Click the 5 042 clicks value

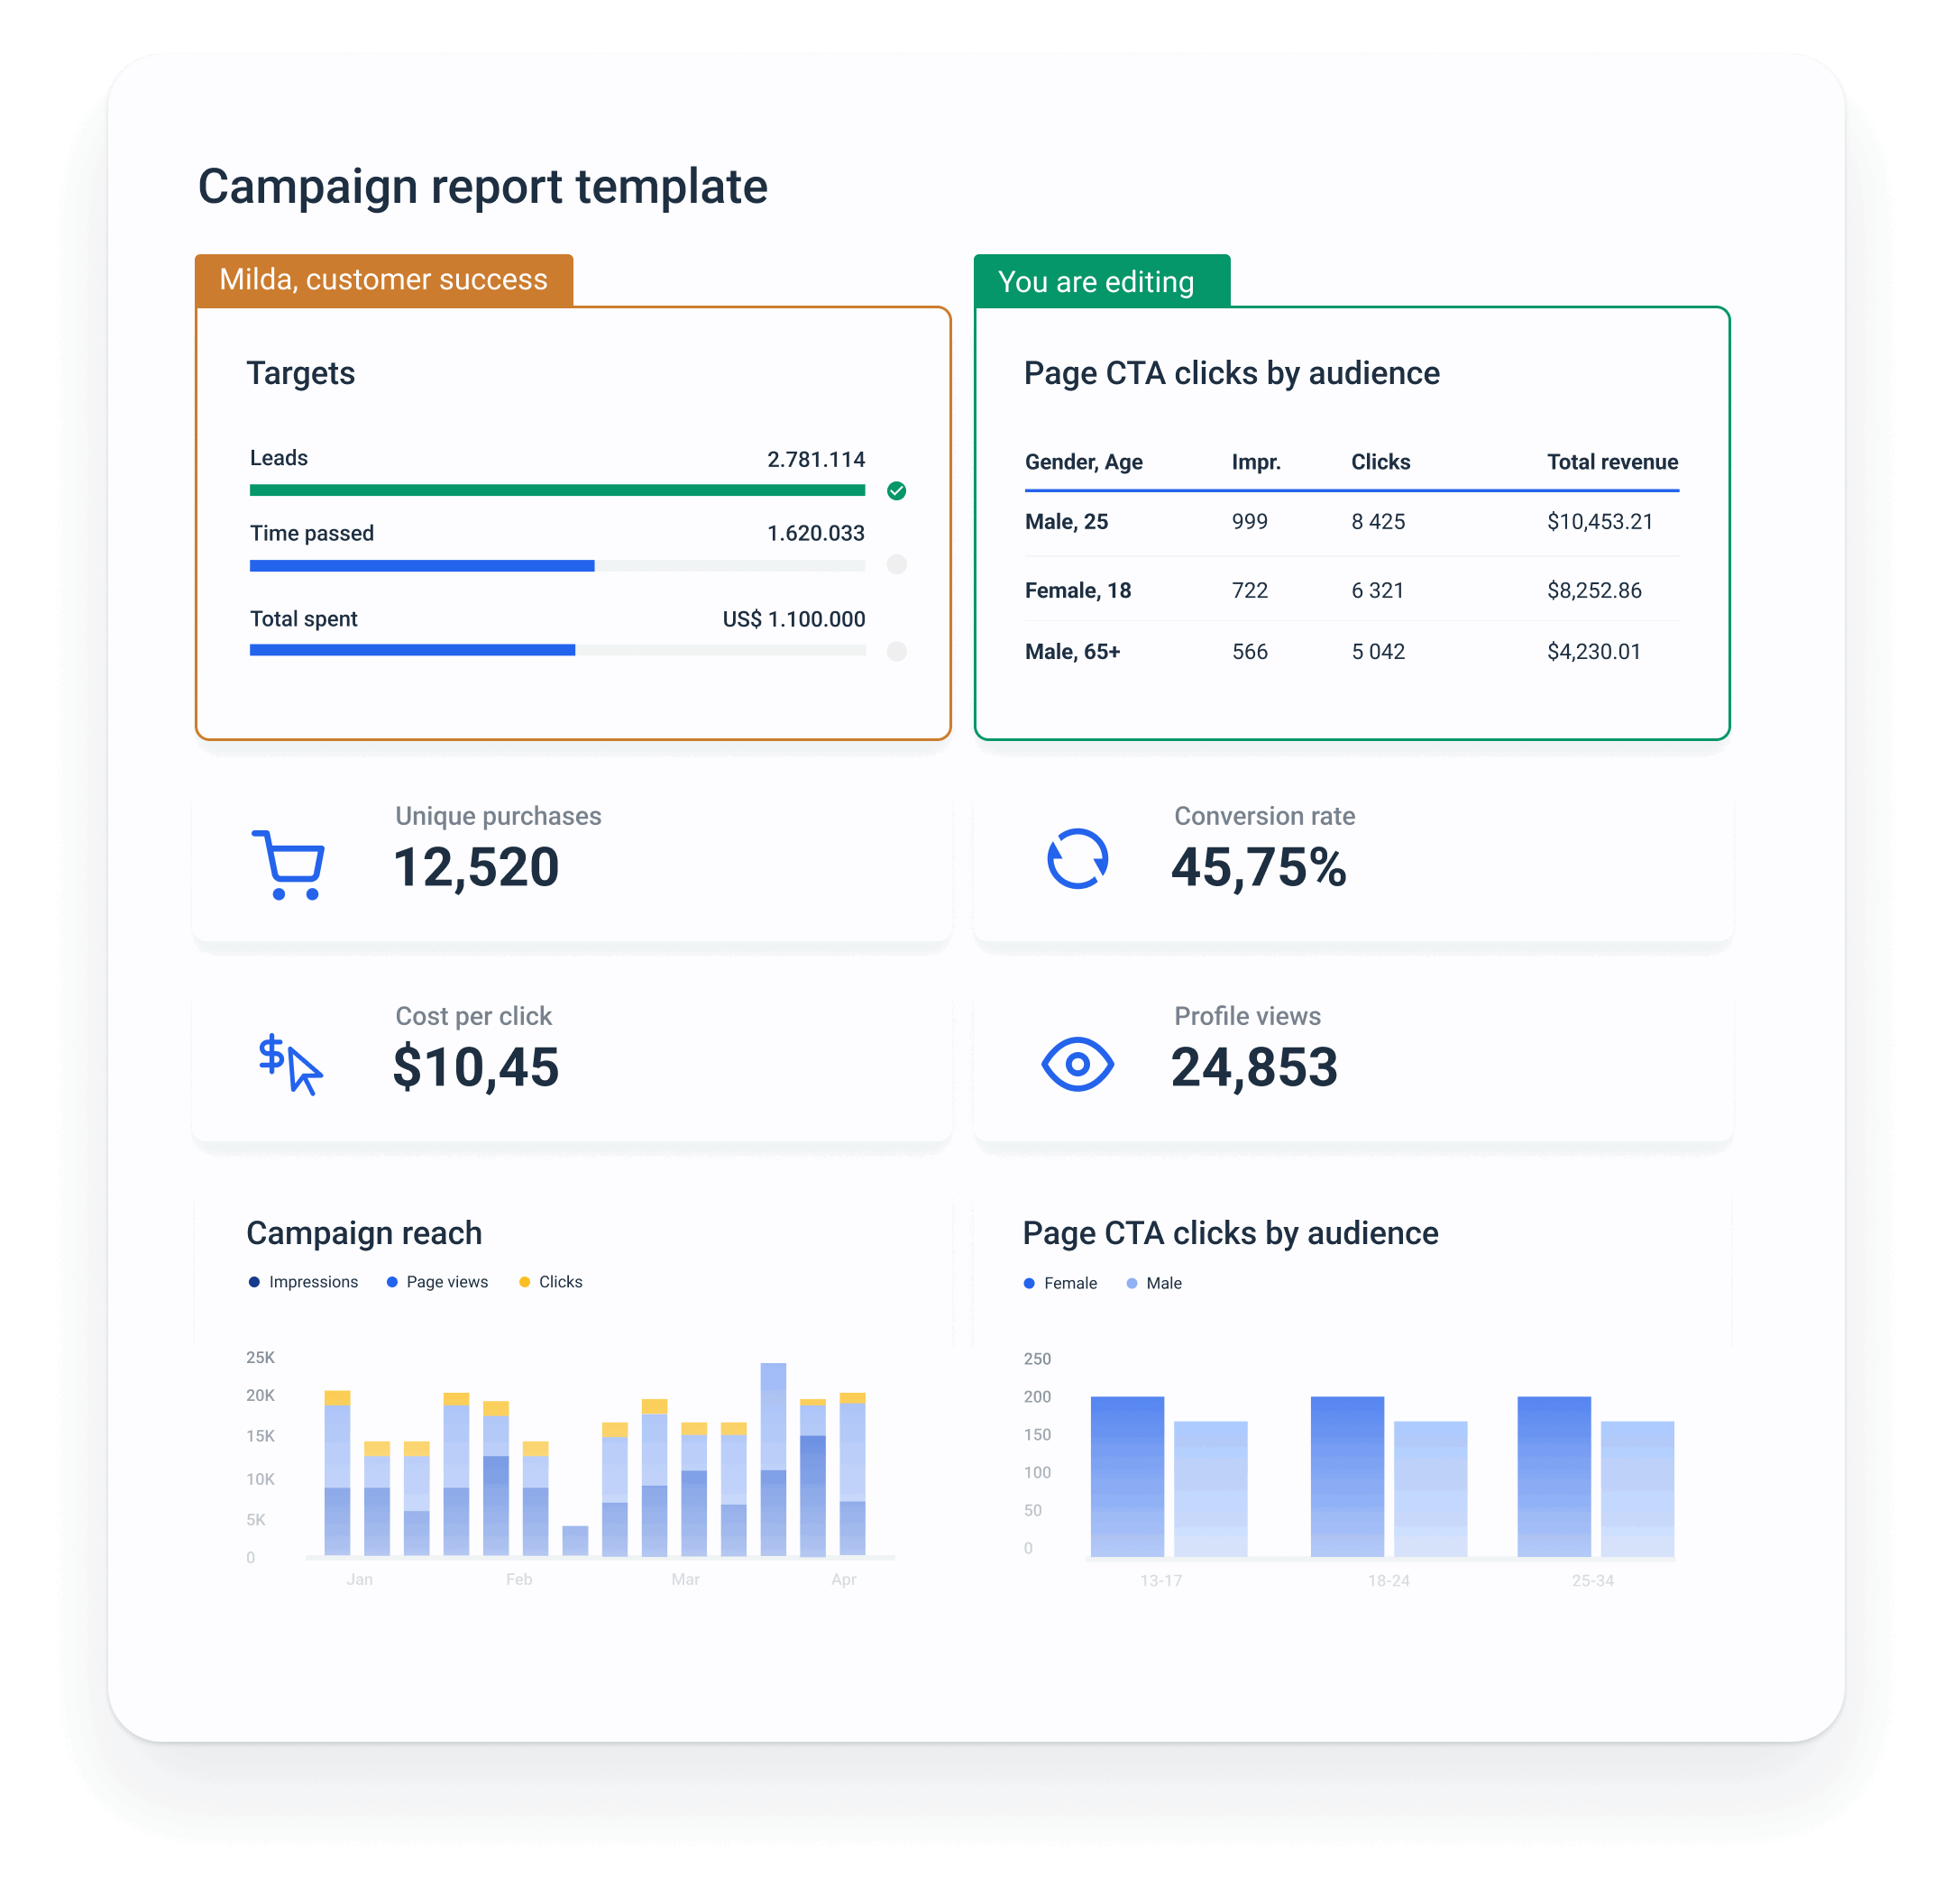[1378, 651]
